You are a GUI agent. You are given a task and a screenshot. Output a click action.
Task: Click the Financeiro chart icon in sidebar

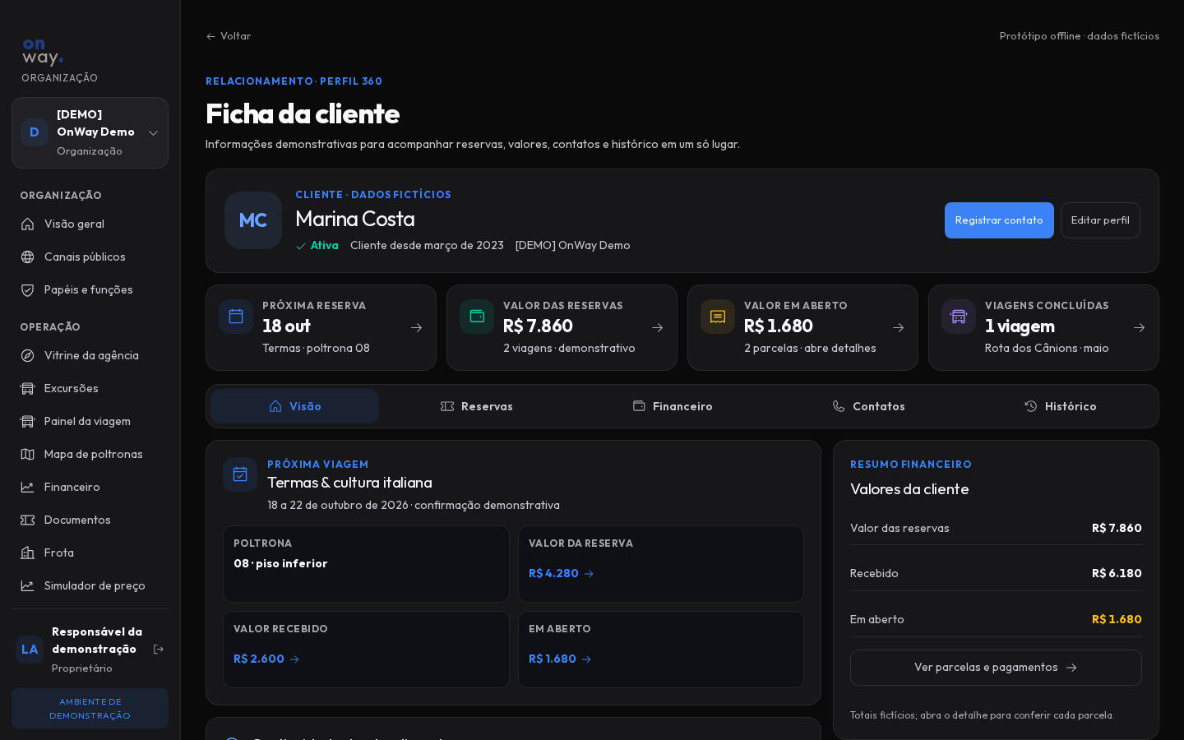click(27, 487)
